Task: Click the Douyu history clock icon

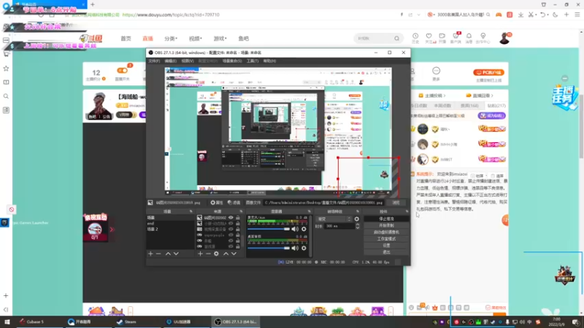Action: tap(415, 36)
